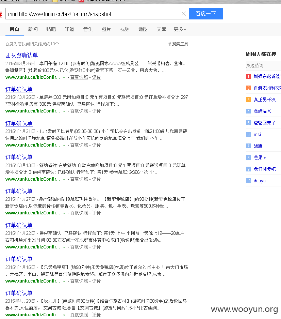Open 订单确认单 result dated 2015年4月29日
The width and height of the screenshot is (281, 319).
coord(19,293)
